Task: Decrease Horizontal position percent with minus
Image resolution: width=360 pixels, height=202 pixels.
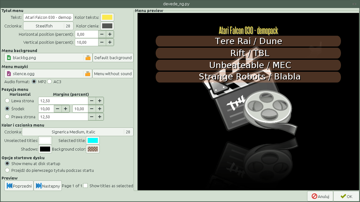Action: (102, 34)
